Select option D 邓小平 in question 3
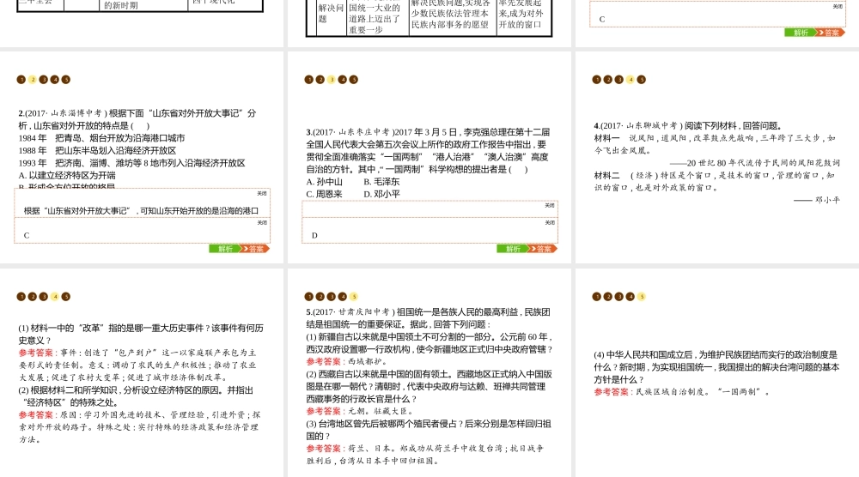Screen dimensions: 859x477 pos(382,194)
